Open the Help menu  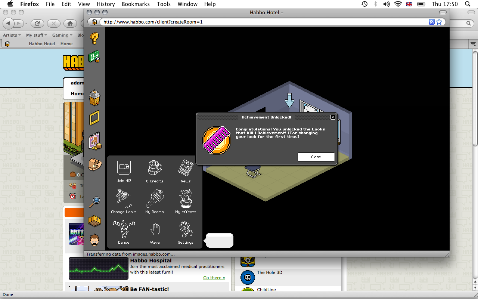pyautogui.click(x=210, y=4)
